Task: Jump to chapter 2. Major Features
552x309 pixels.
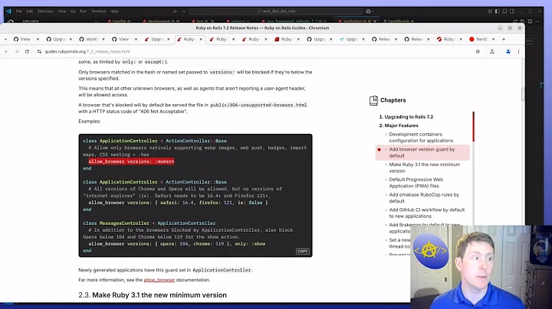Action: 399,125
